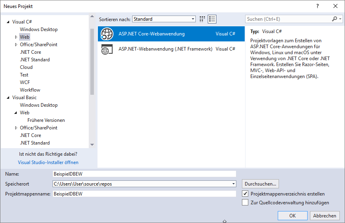The height and width of the screenshot is (223, 345).
Task: Select ASP.NET Core-Webanwendung template
Action: (171, 34)
